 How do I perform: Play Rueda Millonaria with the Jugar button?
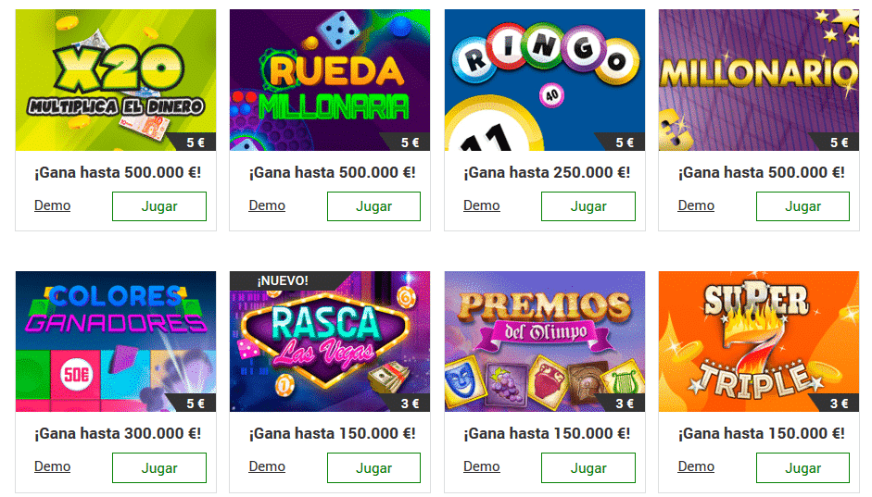click(373, 206)
